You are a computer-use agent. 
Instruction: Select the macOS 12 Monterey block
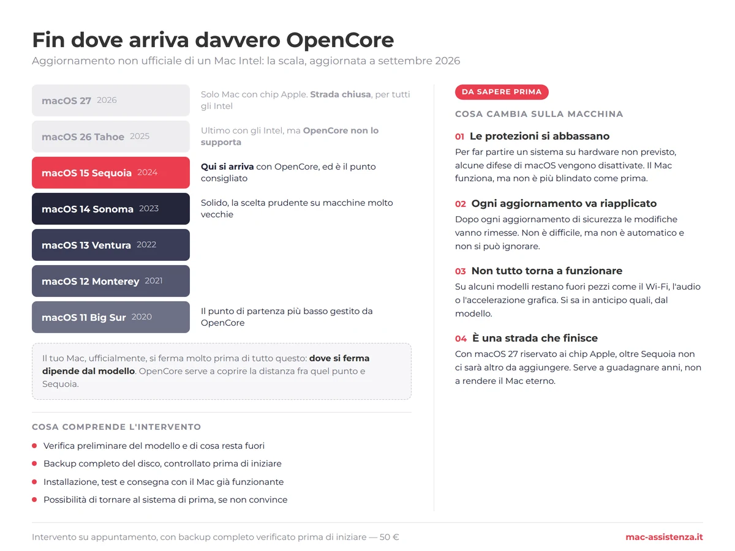111,281
